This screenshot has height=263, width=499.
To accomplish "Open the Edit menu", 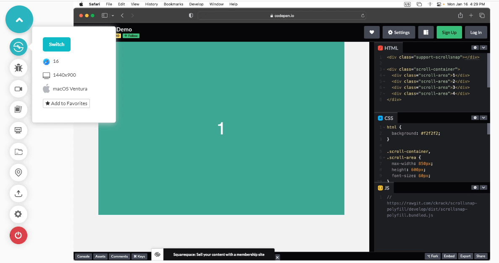I will (x=121, y=4).
